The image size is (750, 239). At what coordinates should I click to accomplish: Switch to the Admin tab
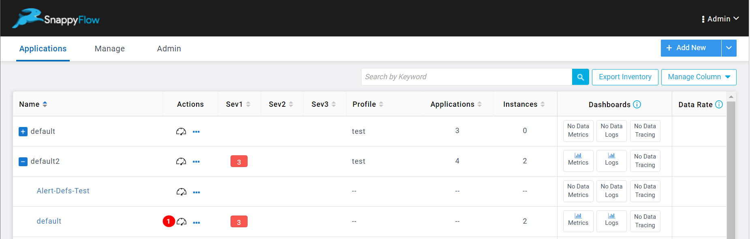pyautogui.click(x=169, y=49)
